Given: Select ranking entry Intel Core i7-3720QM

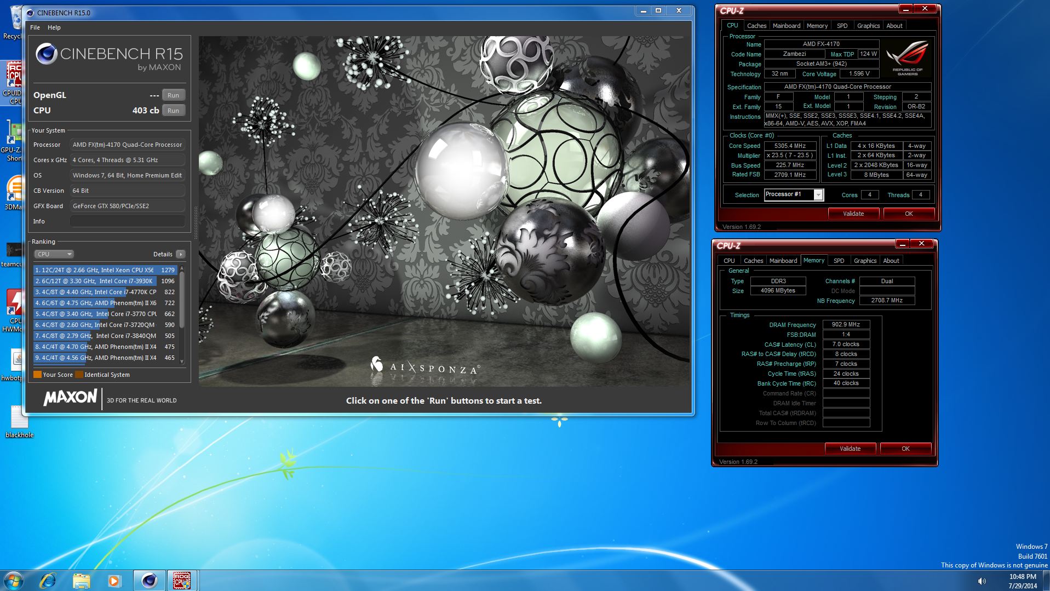Looking at the screenshot, I should (105, 325).
